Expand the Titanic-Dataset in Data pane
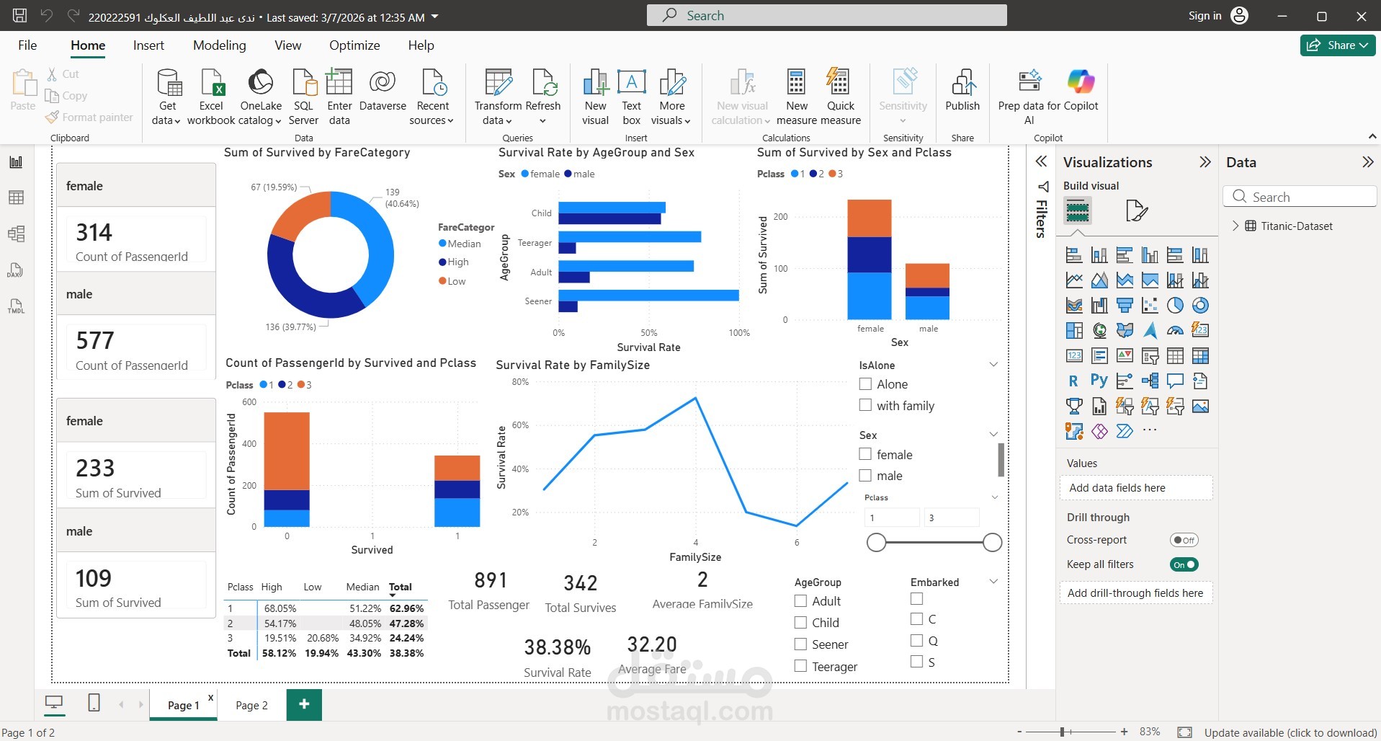The height and width of the screenshot is (741, 1381). [1235, 226]
